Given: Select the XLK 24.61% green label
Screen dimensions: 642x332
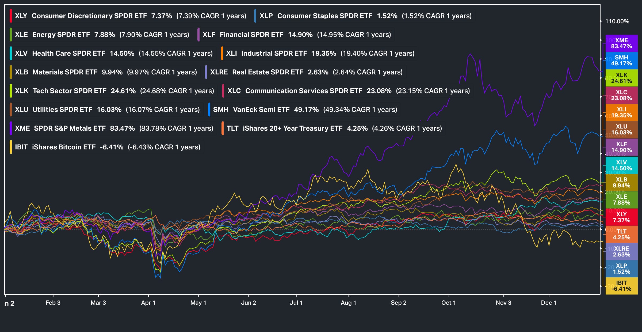Looking at the screenshot, I should click(621, 78).
